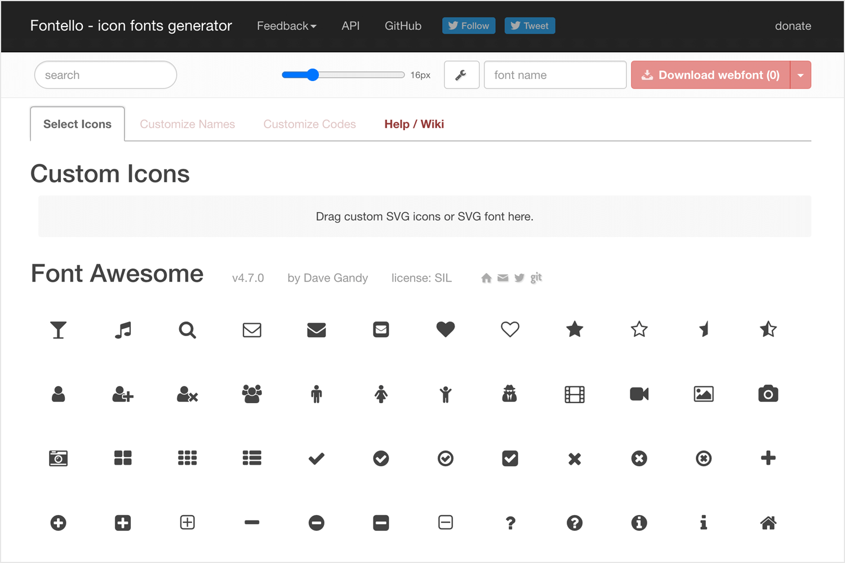Image resolution: width=845 pixels, height=563 pixels.
Task: Select the solid square plus icon
Action: point(123,523)
